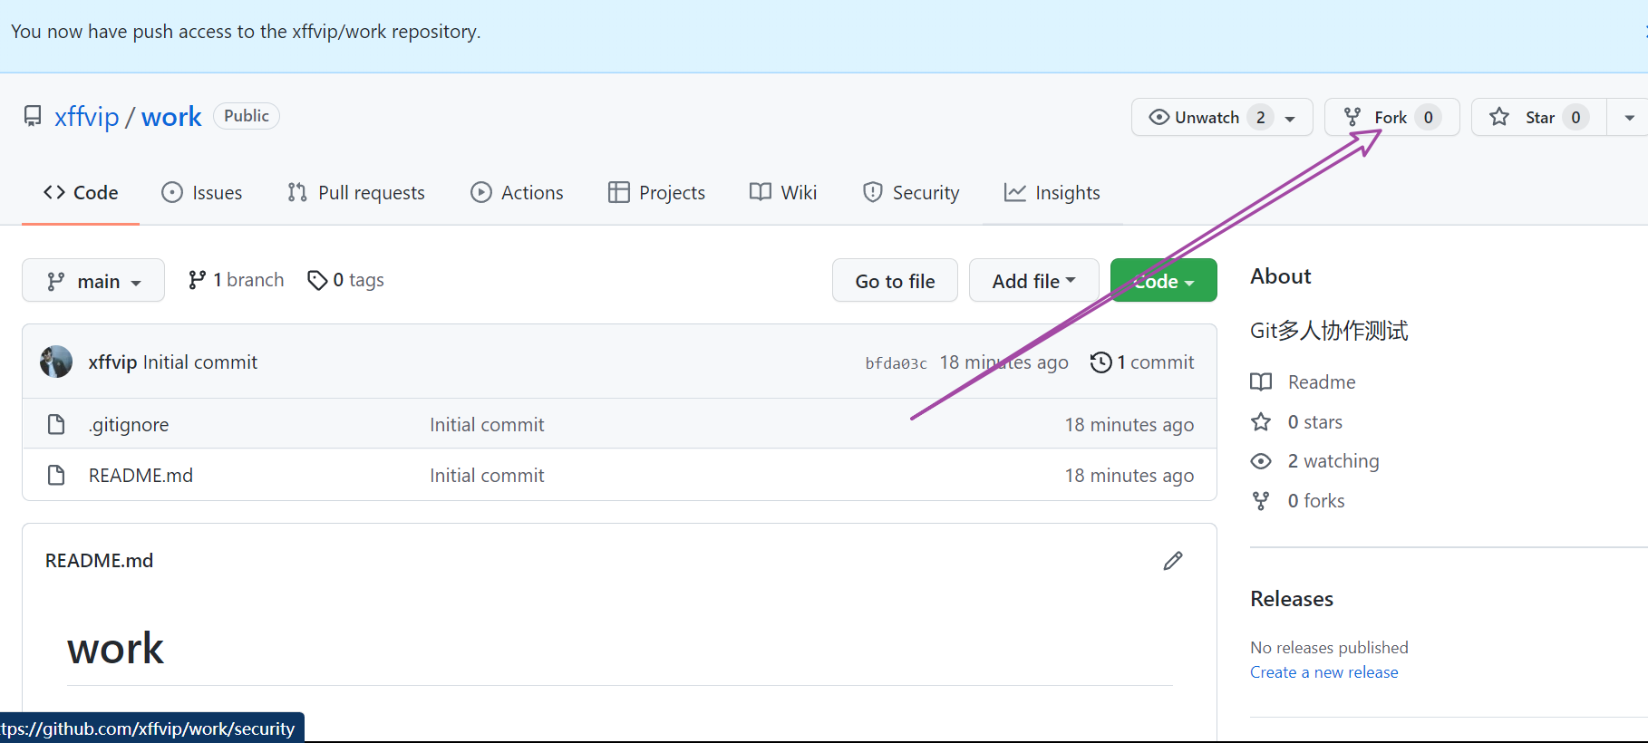This screenshot has height=743, width=1648.
Task: Click 18 minutes ago in .gitignore row
Action: point(1129,425)
